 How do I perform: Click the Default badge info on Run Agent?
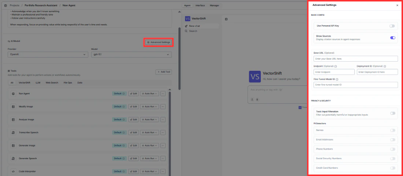click(123, 93)
